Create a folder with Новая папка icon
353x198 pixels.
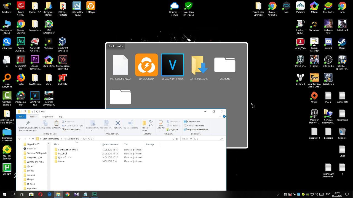(x=144, y=123)
